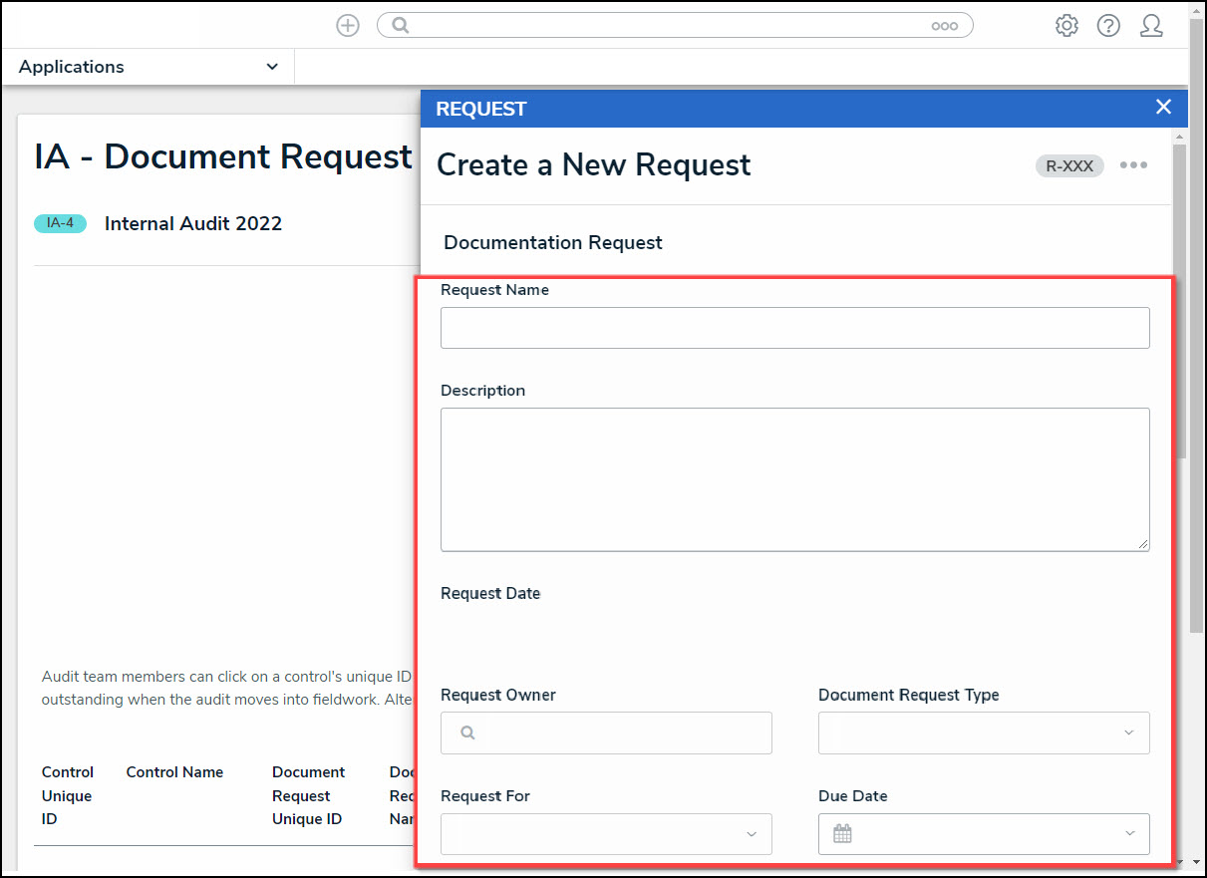Click the calendar icon in Due Date

coord(842,834)
